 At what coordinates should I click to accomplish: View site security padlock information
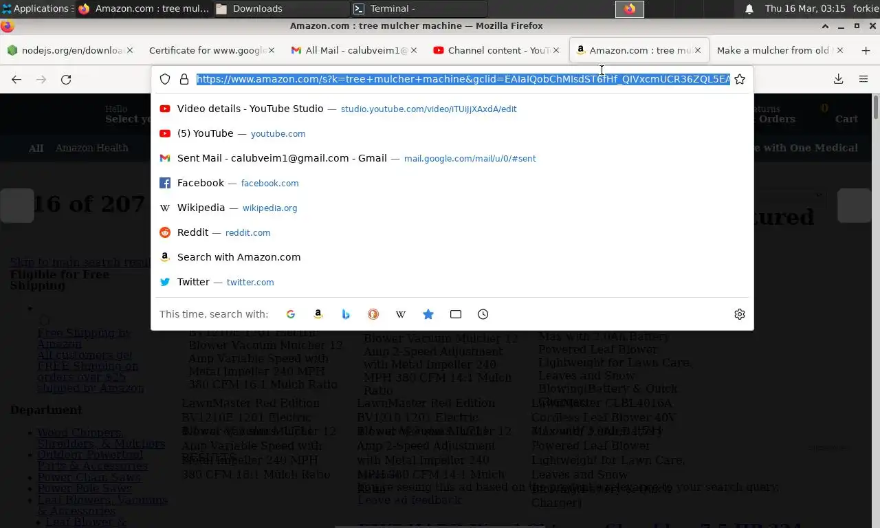pyautogui.click(x=184, y=79)
